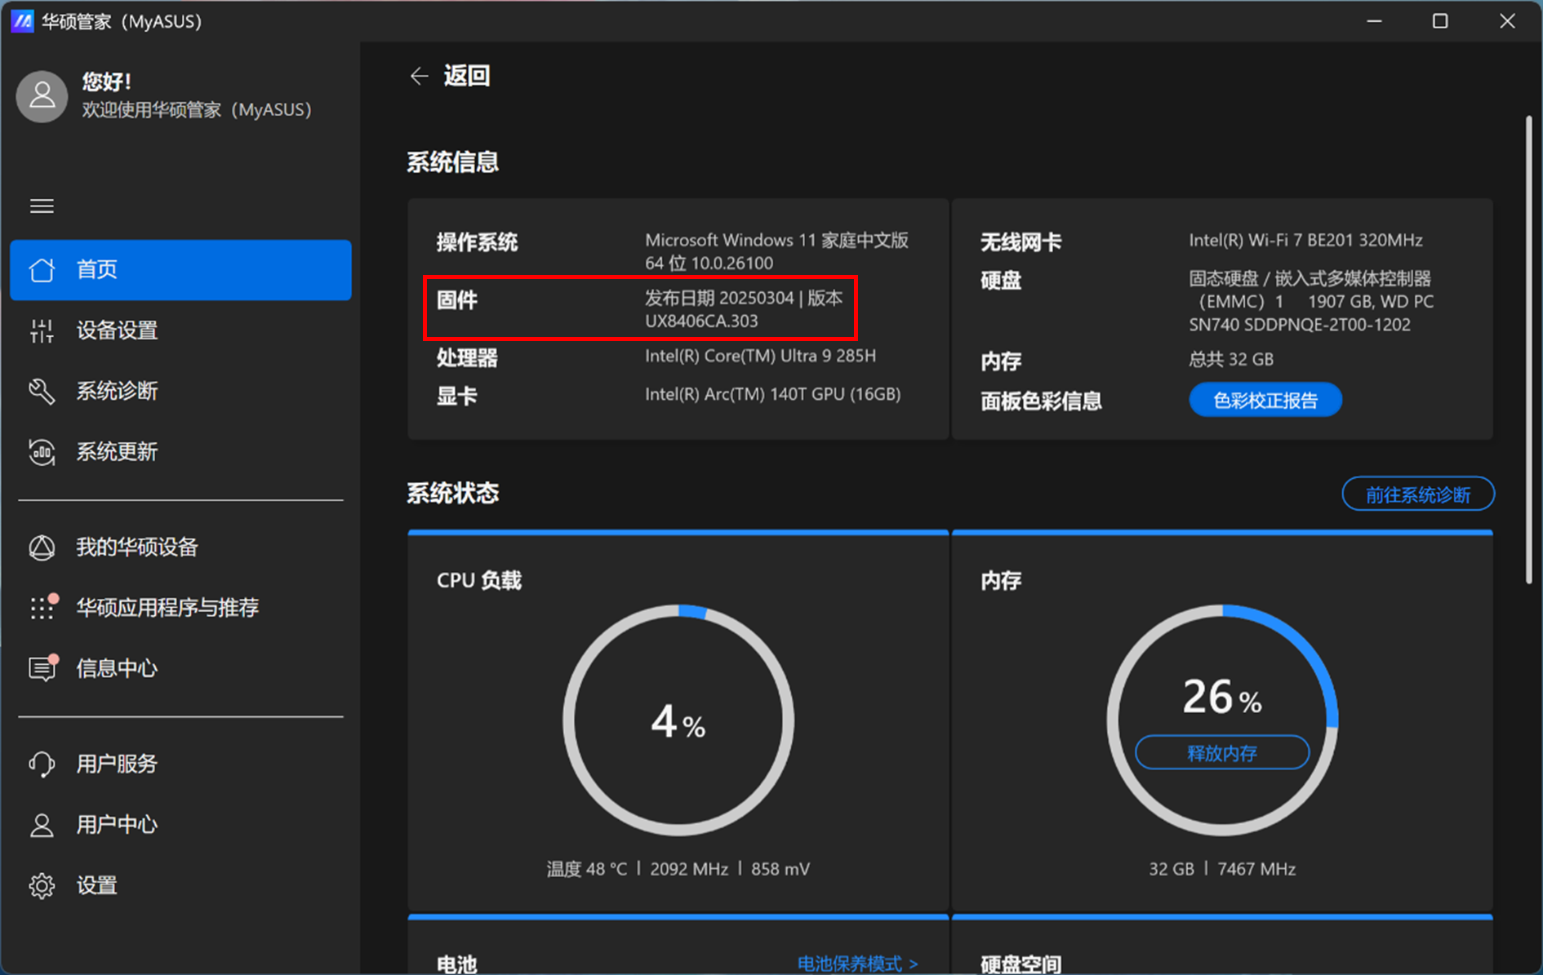Open 我的华硕设备 page

(180, 547)
